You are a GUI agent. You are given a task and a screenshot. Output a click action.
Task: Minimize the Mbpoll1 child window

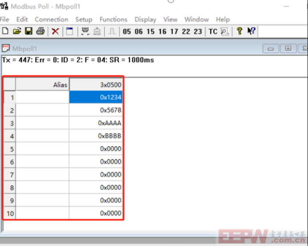[271, 48]
